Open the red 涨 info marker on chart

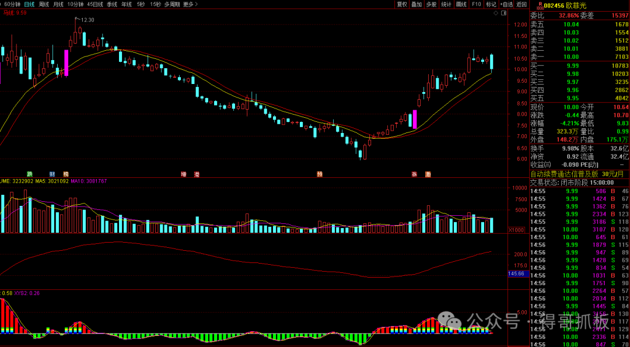pyautogui.click(x=414, y=174)
